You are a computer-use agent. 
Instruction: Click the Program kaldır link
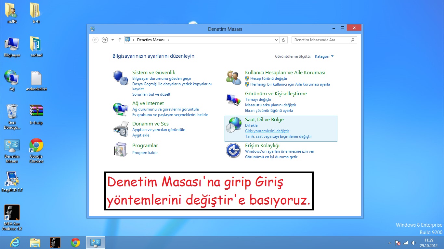pyautogui.click(x=145, y=153)
